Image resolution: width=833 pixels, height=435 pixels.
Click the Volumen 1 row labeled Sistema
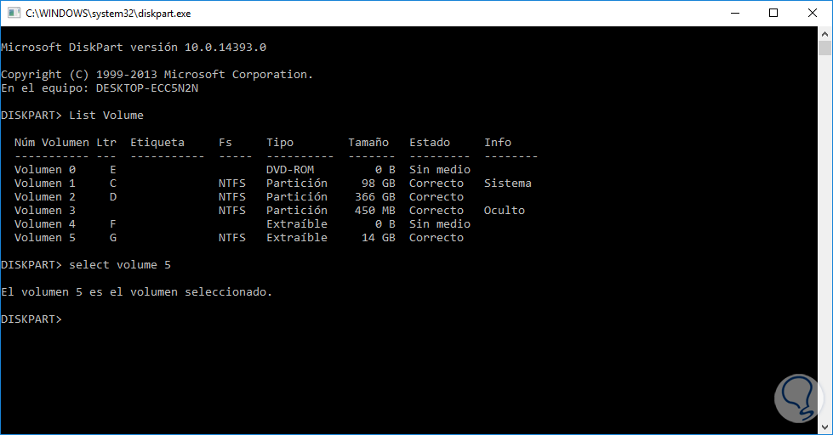pos(272,184)
